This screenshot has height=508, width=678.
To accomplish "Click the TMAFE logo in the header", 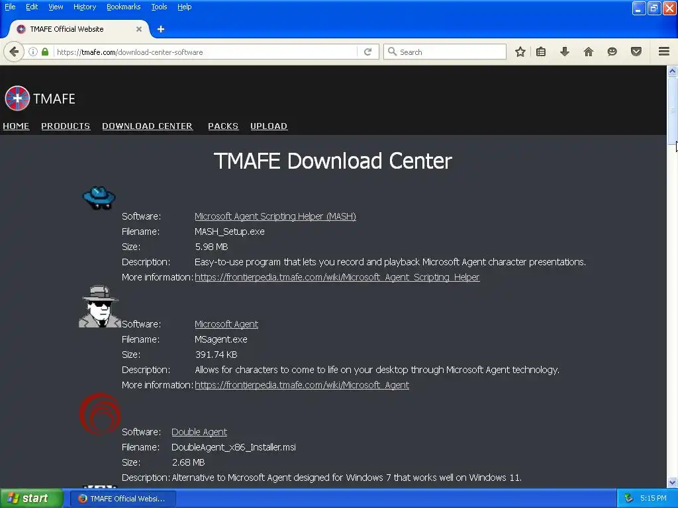I will coord(40,99).
